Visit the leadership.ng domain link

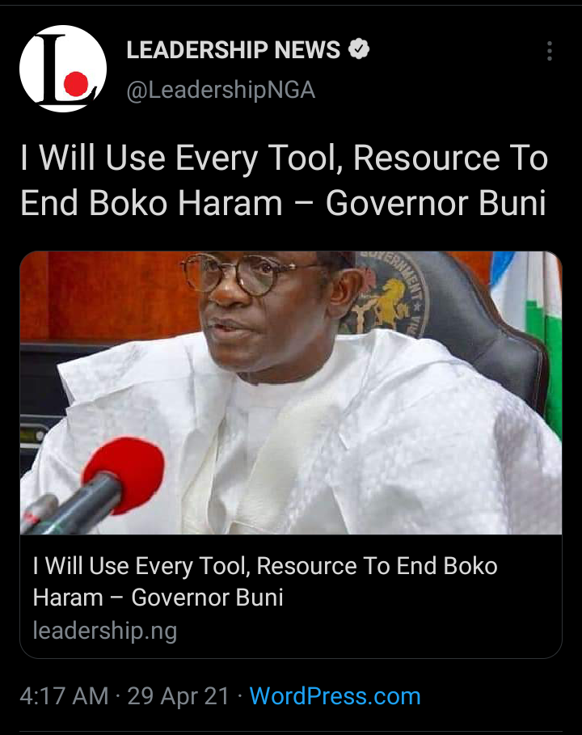(x=105, y=631)
